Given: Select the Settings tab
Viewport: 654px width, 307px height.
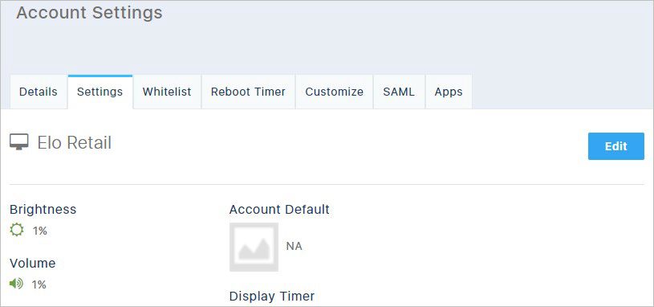Looking at the screenshot, I should [100, 92].
